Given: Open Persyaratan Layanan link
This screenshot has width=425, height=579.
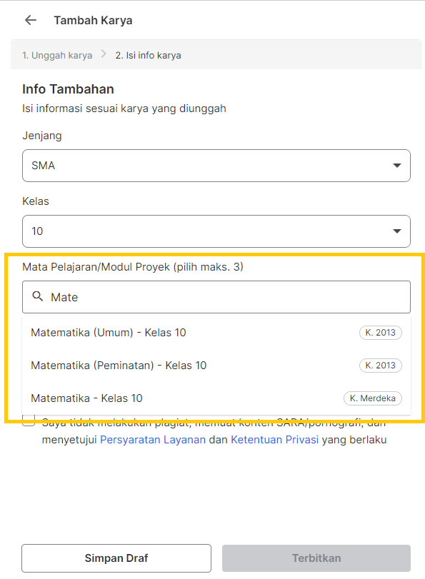Looking at the screenshot, I should pos(153,440).
